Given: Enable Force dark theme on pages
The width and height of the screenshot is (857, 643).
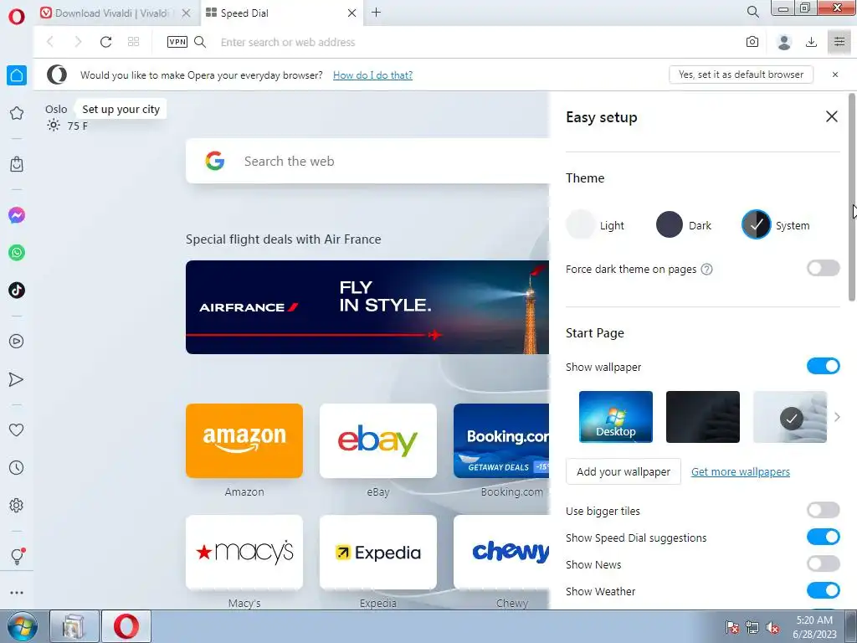Looking at the screenshot, I should [823, 268].
